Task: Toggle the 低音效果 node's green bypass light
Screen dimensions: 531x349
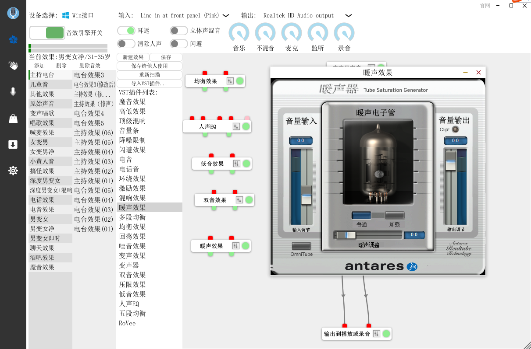Action: point(246,164)
